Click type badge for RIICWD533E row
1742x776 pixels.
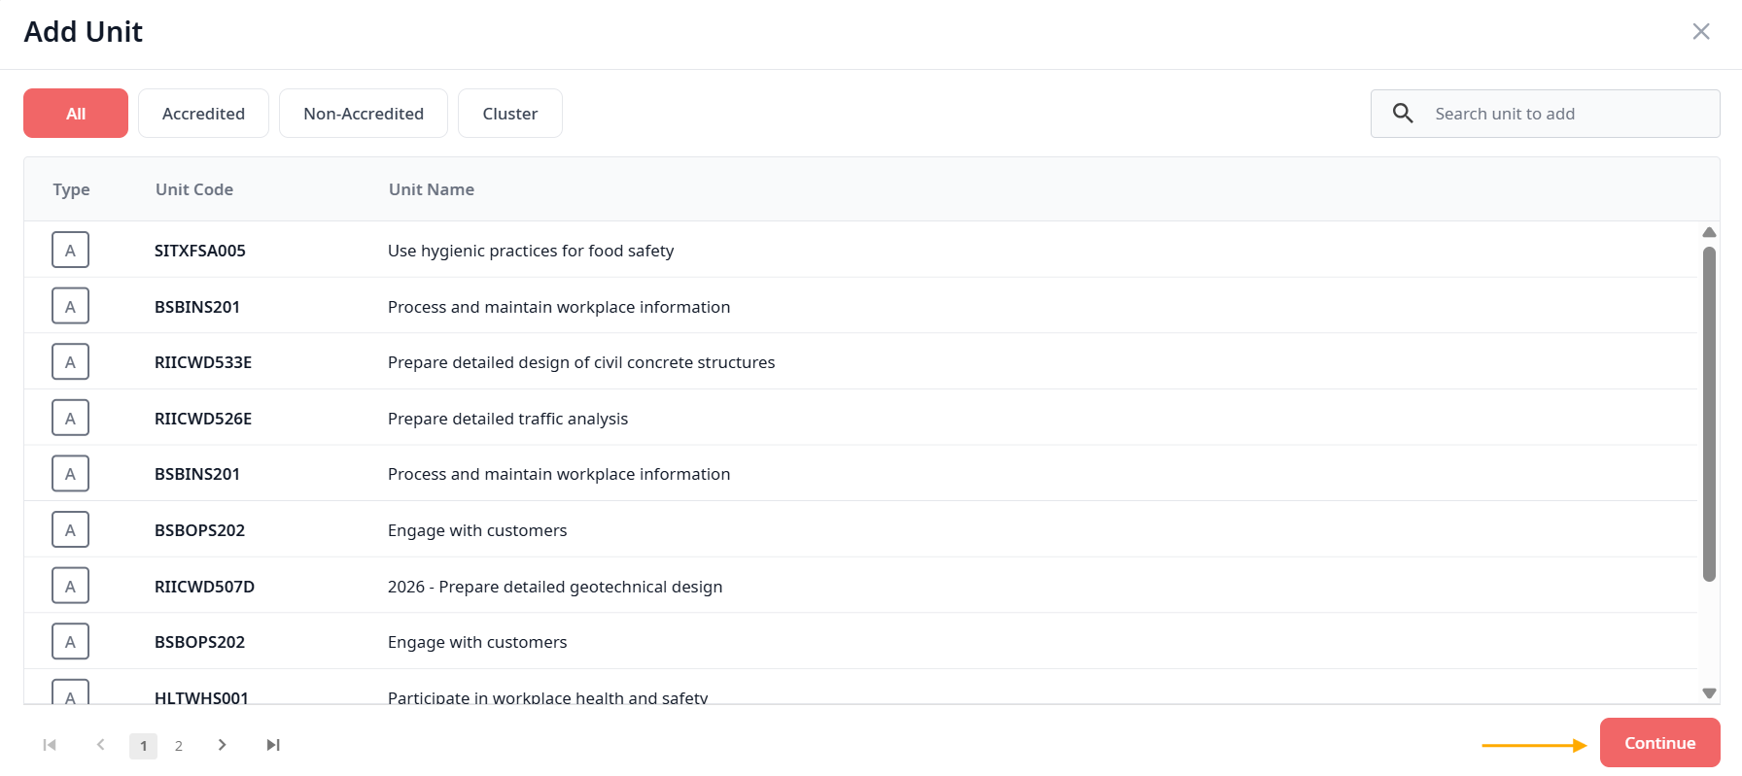point(70,362)
